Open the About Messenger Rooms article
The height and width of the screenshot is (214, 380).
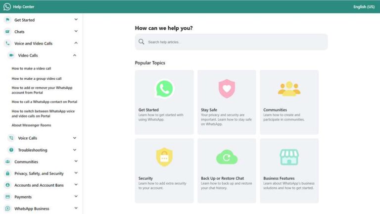(31, 125)
